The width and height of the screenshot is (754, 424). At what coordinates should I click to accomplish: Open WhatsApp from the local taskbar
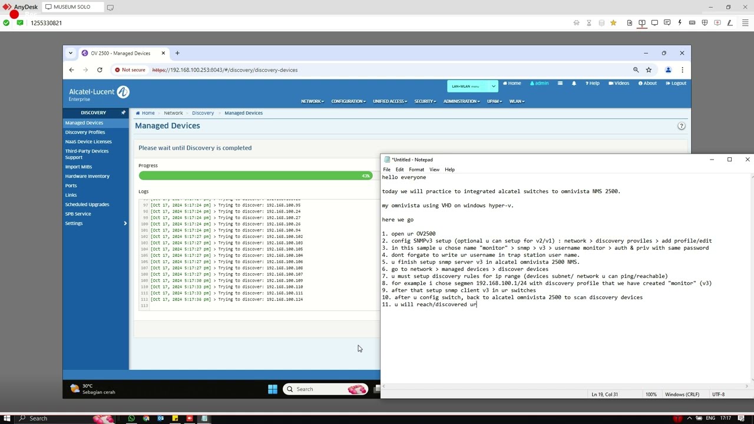(131, 418)
